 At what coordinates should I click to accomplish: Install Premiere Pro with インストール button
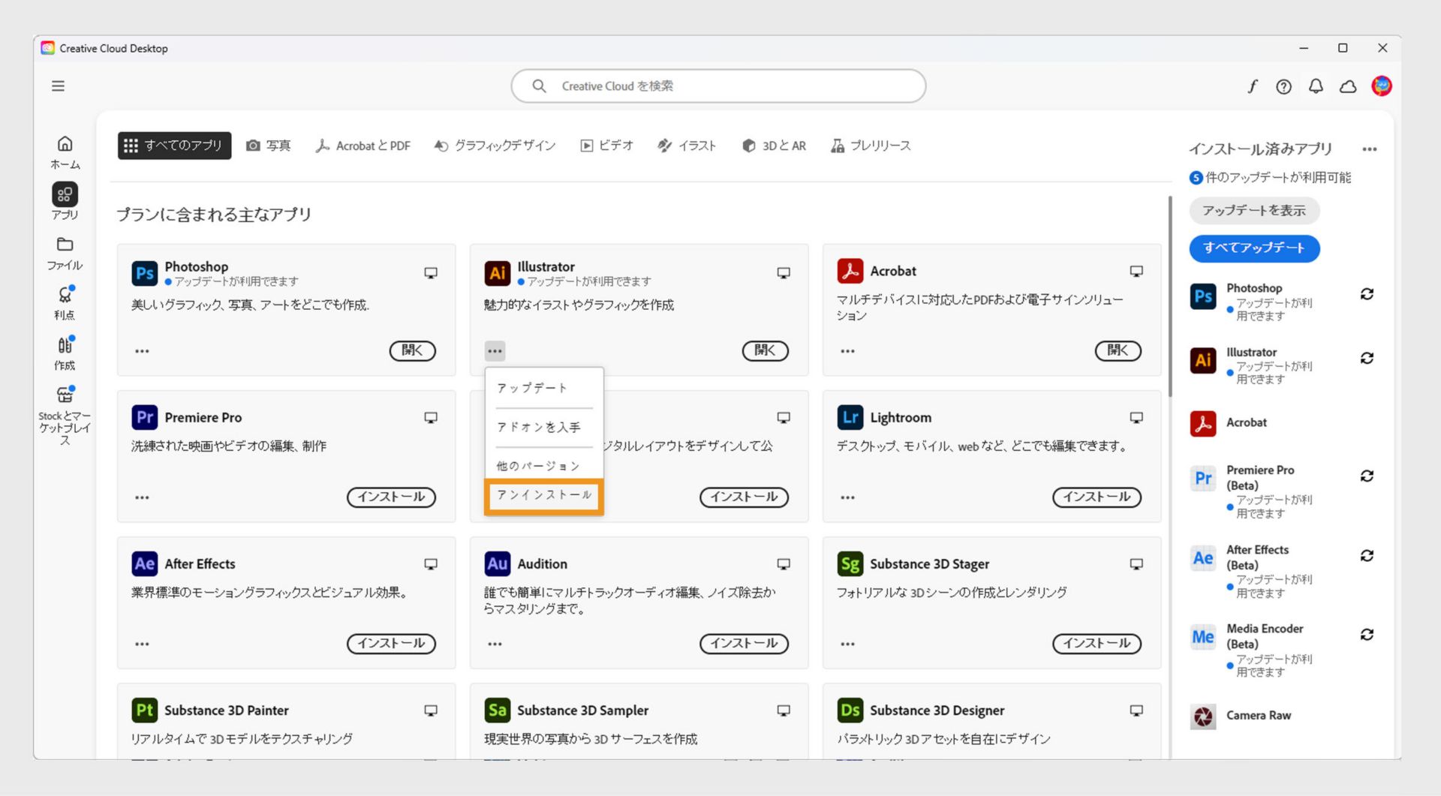[x=391, y=497]
